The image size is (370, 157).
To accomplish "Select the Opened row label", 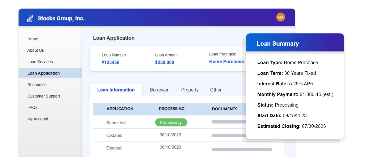I will pos(114,148).
